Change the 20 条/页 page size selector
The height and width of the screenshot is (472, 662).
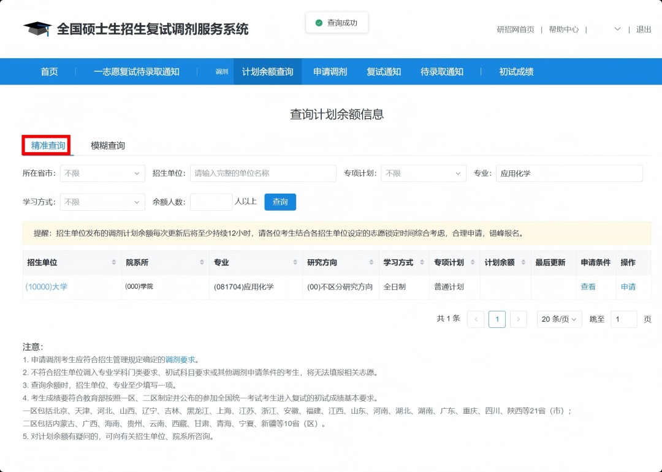[559, 319]
